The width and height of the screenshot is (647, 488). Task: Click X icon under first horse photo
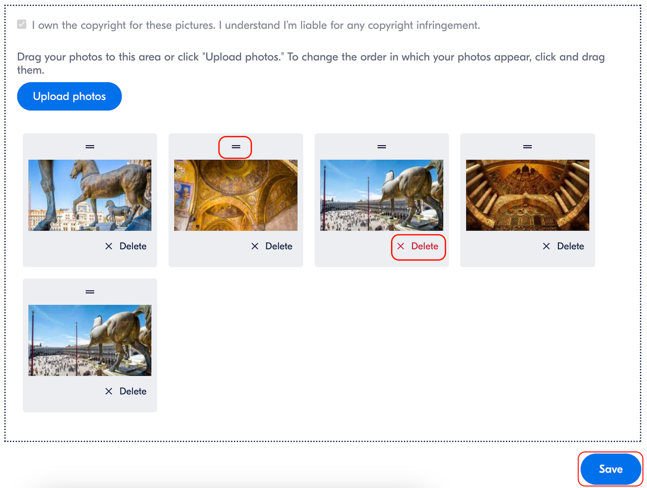[x=109, y=246]
